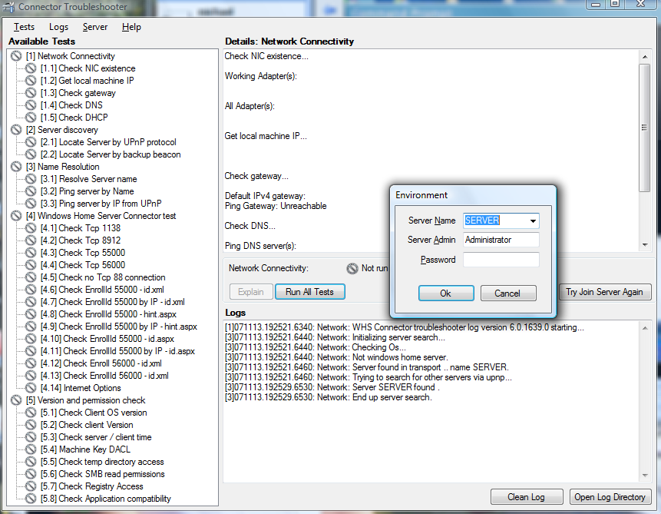The width and height of the screenshot is (661, 514).
Task: Click icon next to Resolve Server name
Action: [31, 179]
